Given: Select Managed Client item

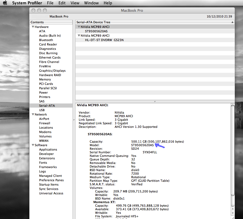Looking at the screenshot, I should tap(50, 176).
